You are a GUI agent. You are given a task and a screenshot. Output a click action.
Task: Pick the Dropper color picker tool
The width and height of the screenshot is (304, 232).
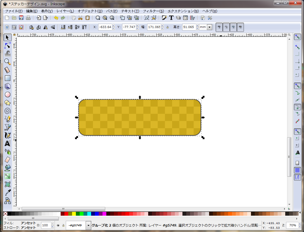pos(8,193)
